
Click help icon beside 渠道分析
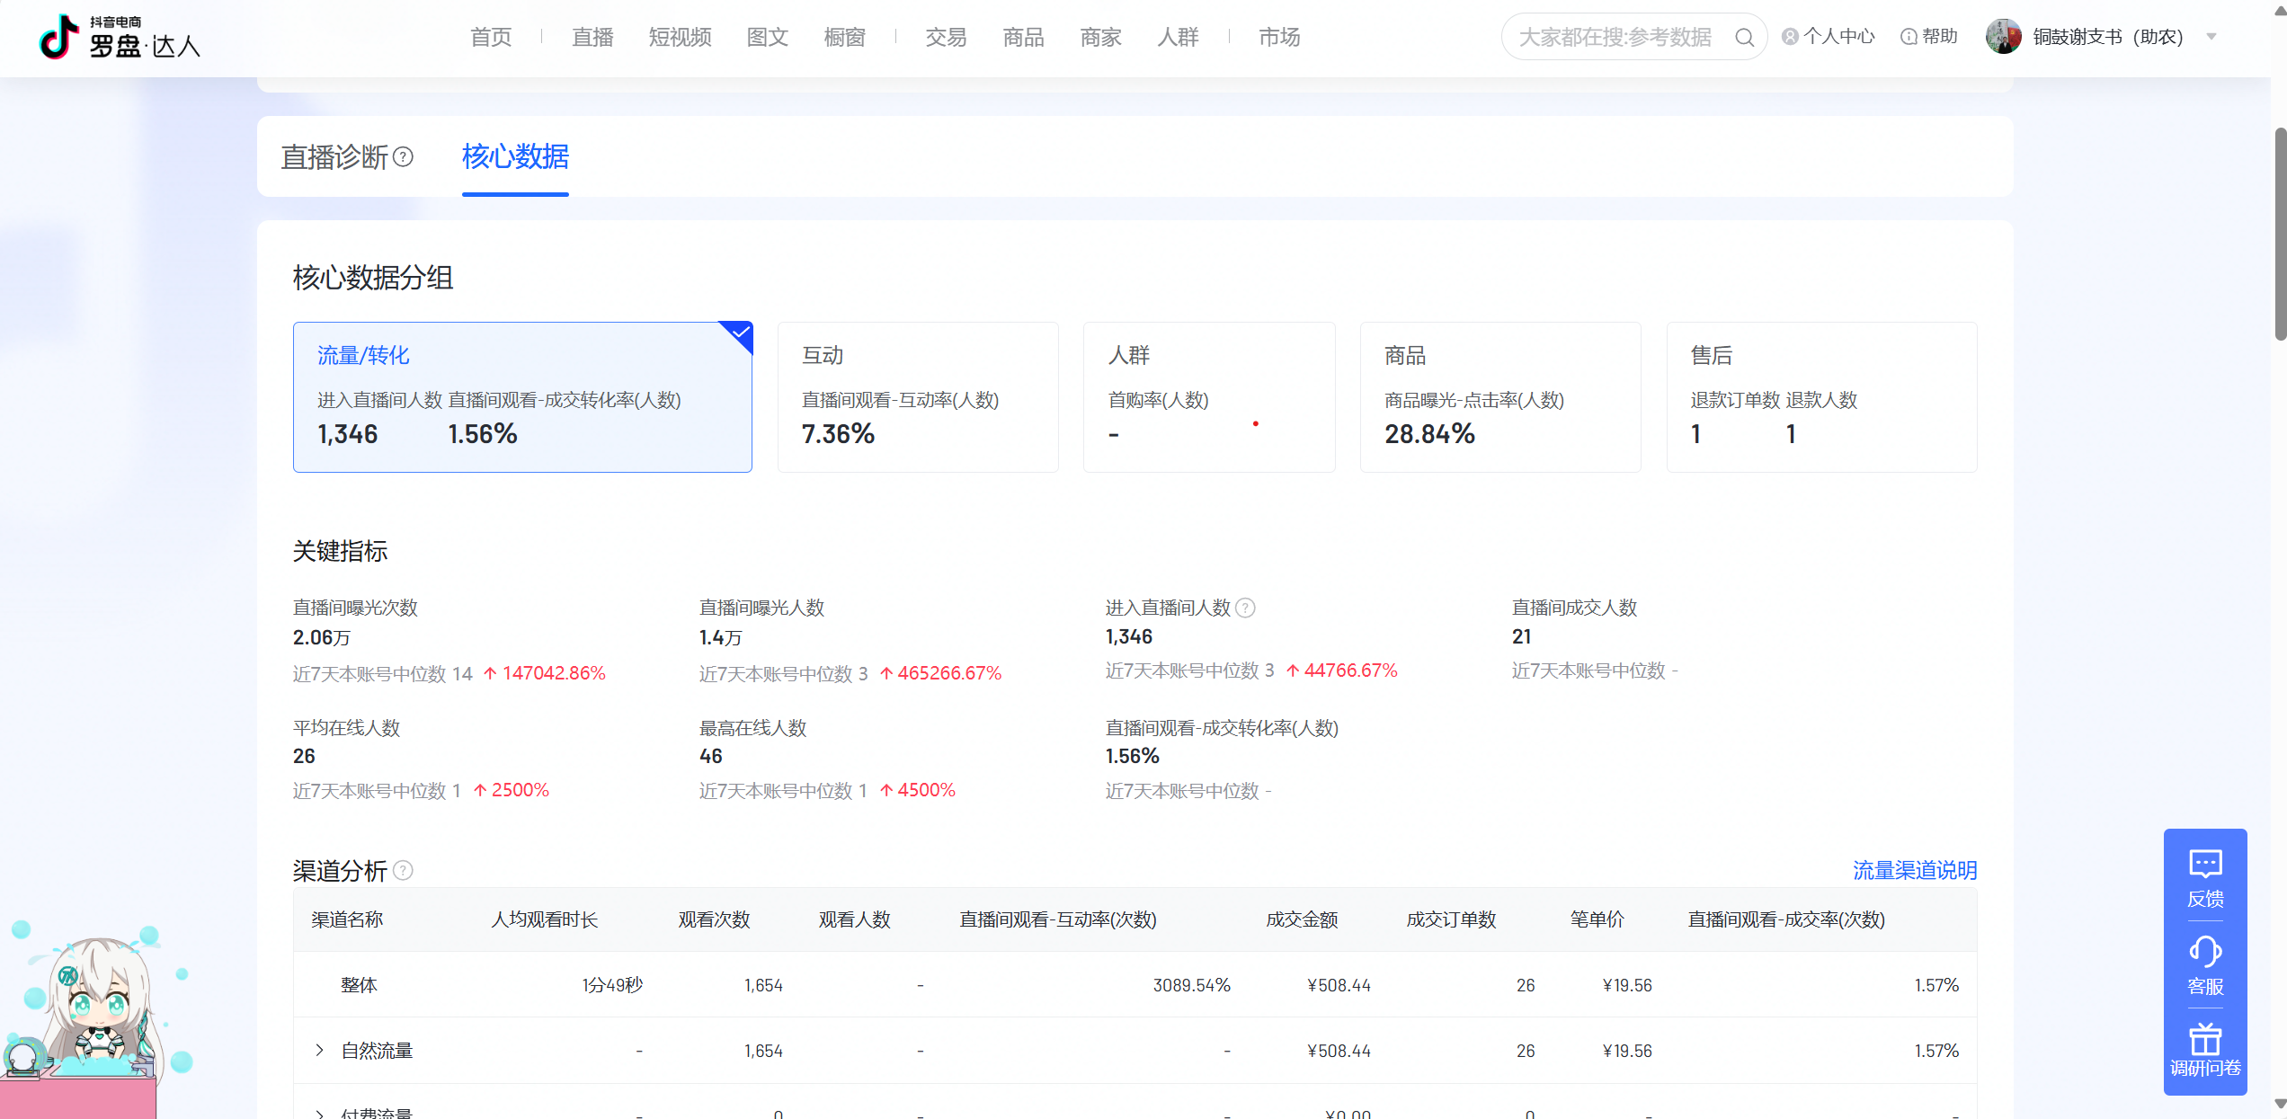404,870
